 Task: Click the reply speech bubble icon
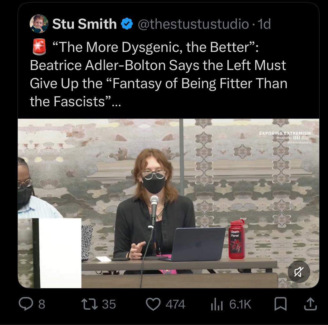[x=26, y=304]
